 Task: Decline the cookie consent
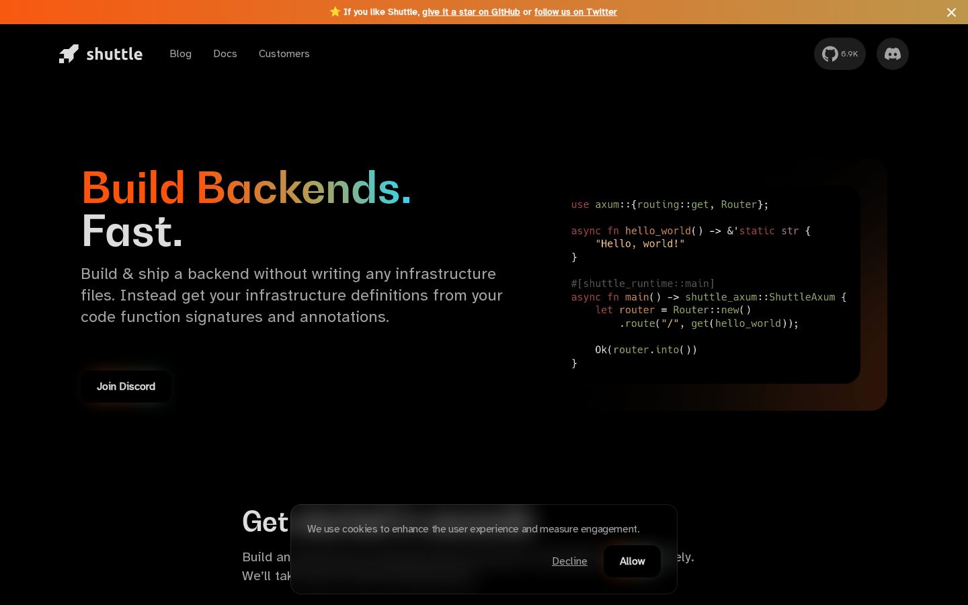pos(569,561)
